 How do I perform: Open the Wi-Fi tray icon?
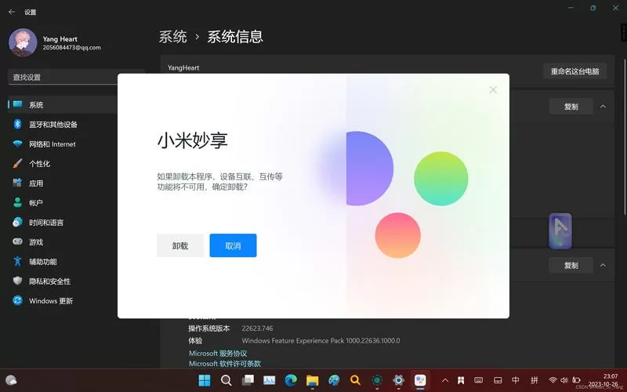pos(553,380)
